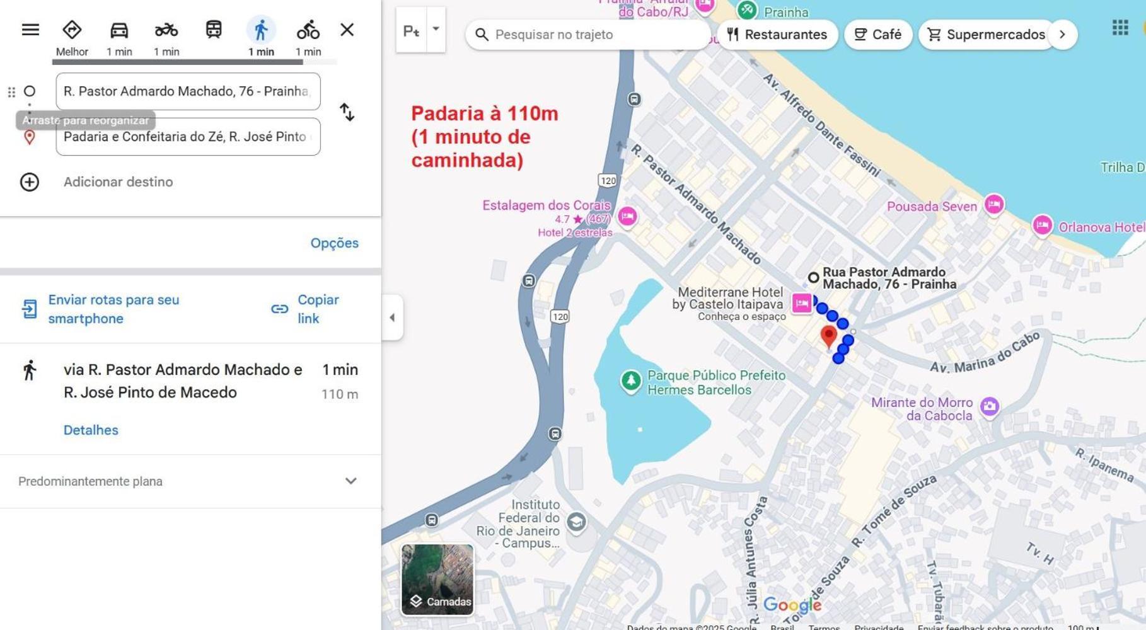1146x630 pixels.
Task: Click the Av. Marina do Cabo street label
Action: [x=986, y=353]
